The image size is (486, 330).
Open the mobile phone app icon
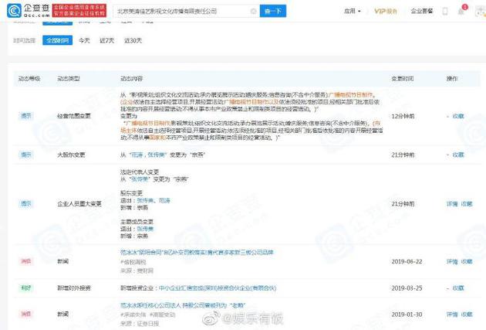pyautogui.click(x=445, y=11)
